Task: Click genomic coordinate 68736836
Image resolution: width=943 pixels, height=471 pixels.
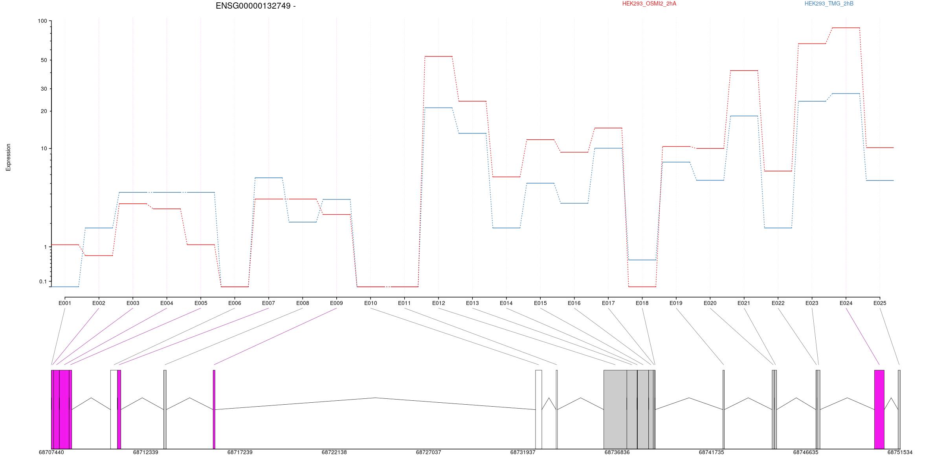Action: point(617,452)
